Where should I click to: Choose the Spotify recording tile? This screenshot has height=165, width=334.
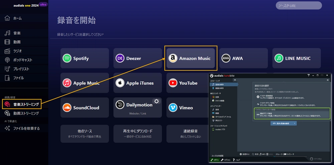[x=85, y=58]
